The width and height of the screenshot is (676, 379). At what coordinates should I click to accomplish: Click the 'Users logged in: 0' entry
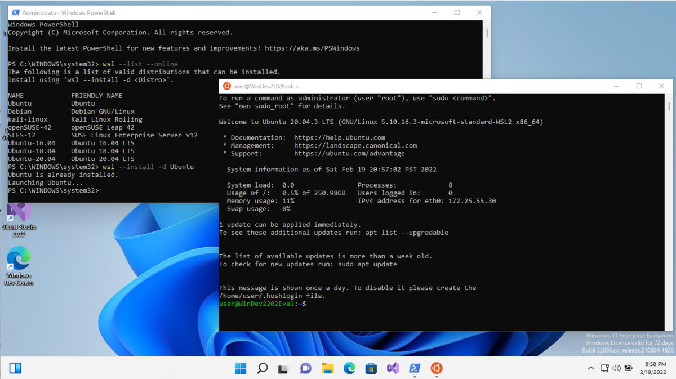coord(405,193)
